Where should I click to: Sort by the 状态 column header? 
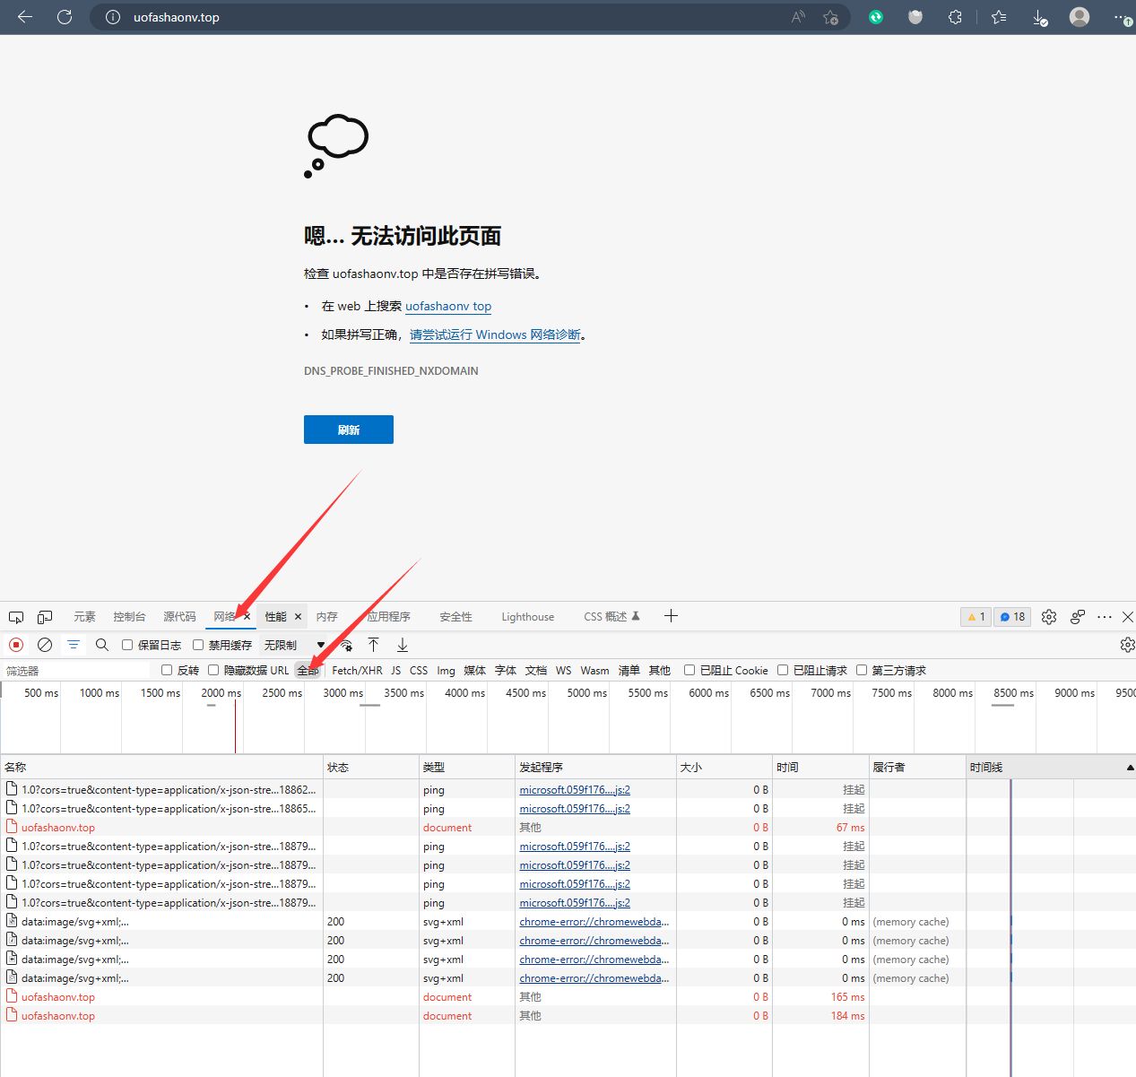pyautogui.click(x=371, y=768)
